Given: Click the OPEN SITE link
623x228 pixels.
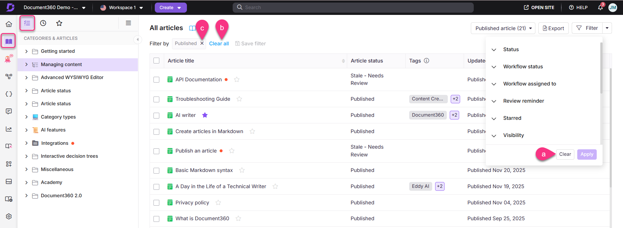Looking at the screenshot, I should [x=539, y=7].
